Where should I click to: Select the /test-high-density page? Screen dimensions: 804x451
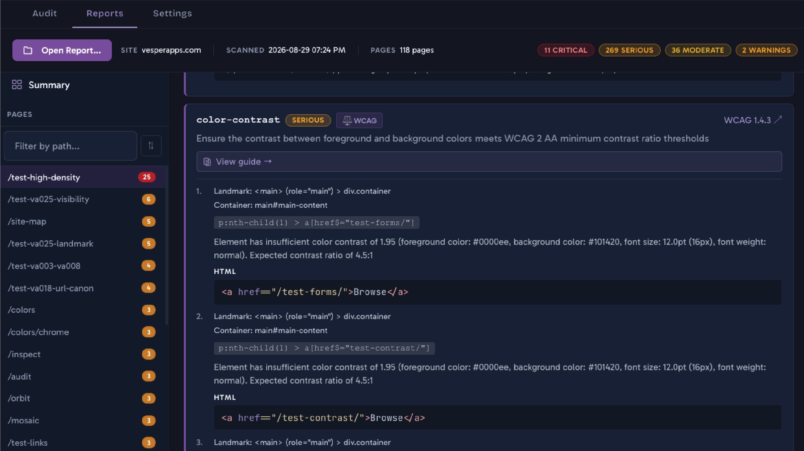coord(83,177)
